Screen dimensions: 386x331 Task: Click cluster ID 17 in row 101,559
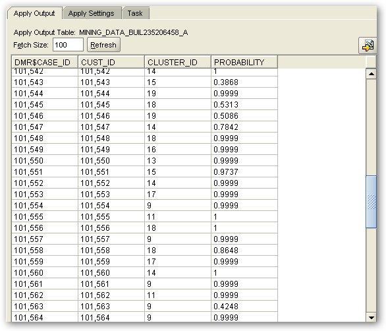pyautogui.click(x=177, y=262)
